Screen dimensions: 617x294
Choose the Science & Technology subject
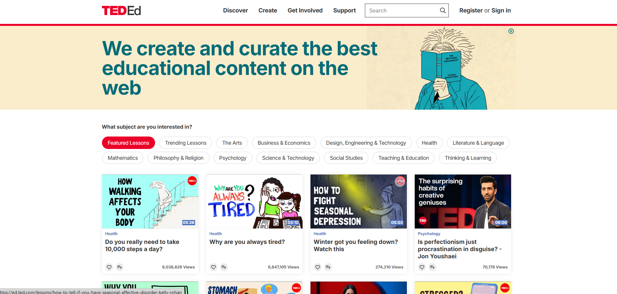(288, 158)
